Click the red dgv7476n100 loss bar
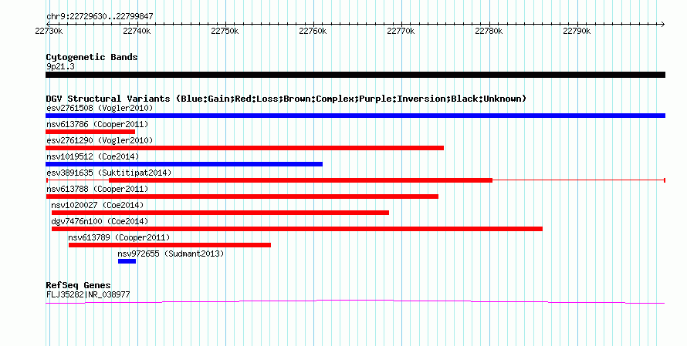The height and width of the screenshot is (346, 687). [297, 229]
